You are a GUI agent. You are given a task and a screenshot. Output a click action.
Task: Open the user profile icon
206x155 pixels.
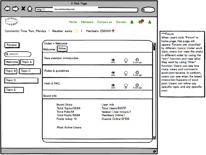pos(149,22)
